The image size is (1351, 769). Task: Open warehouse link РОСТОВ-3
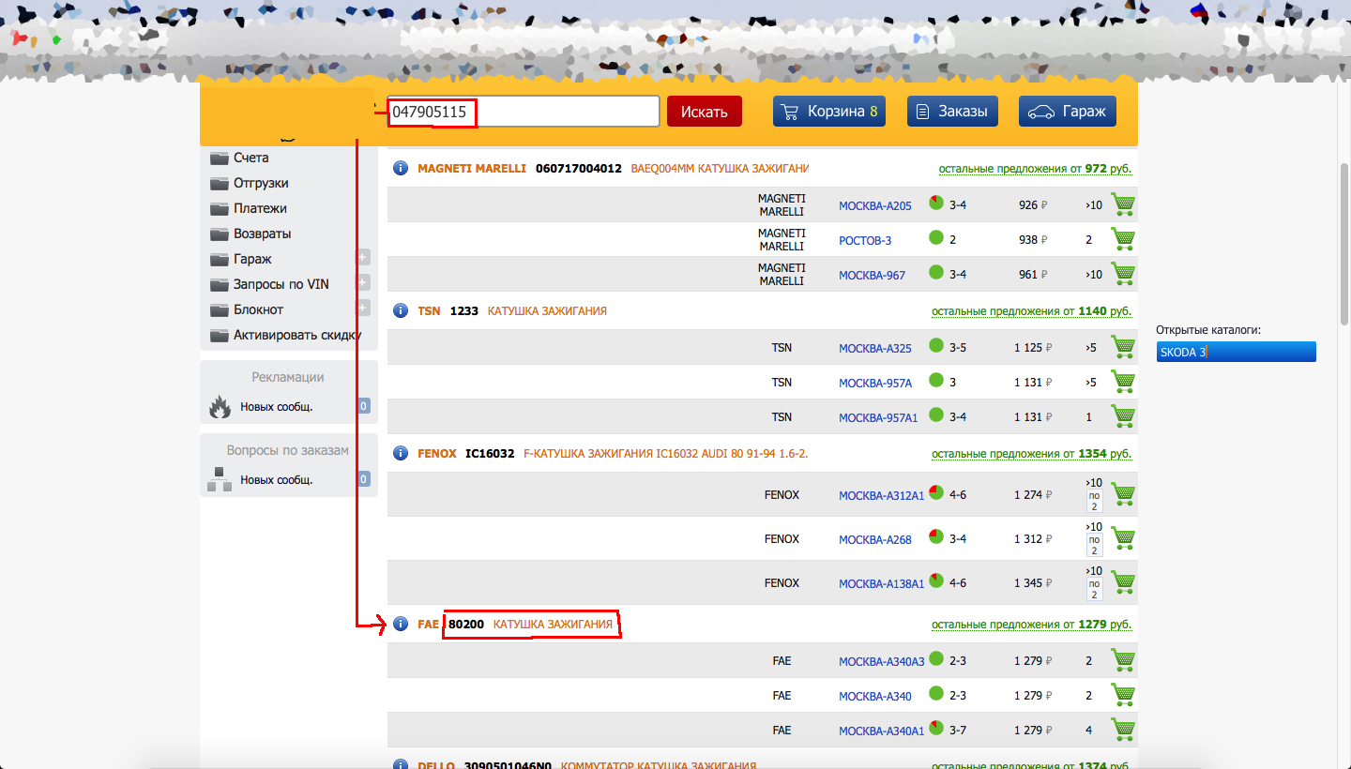[865, 241]
